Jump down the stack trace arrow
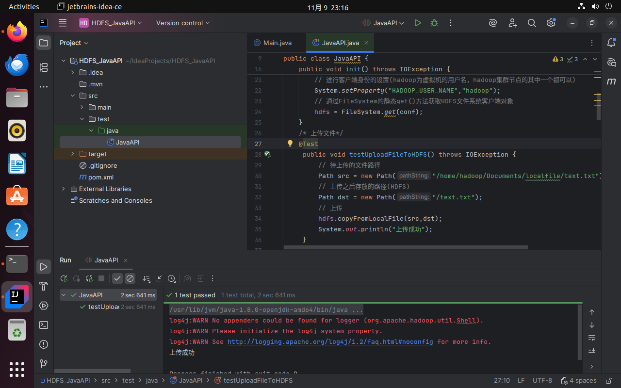Viewport: 621px width, 388px height. click(592, 325)
